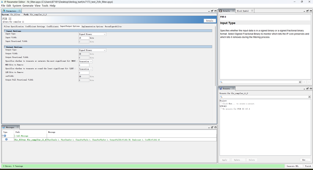Switch to Filter Specification tab
Image resolution: width=313 pixels, height=170 pixels.
(x=14, y=26)
